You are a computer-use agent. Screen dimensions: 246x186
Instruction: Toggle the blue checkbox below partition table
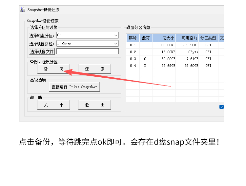(221, 107)
